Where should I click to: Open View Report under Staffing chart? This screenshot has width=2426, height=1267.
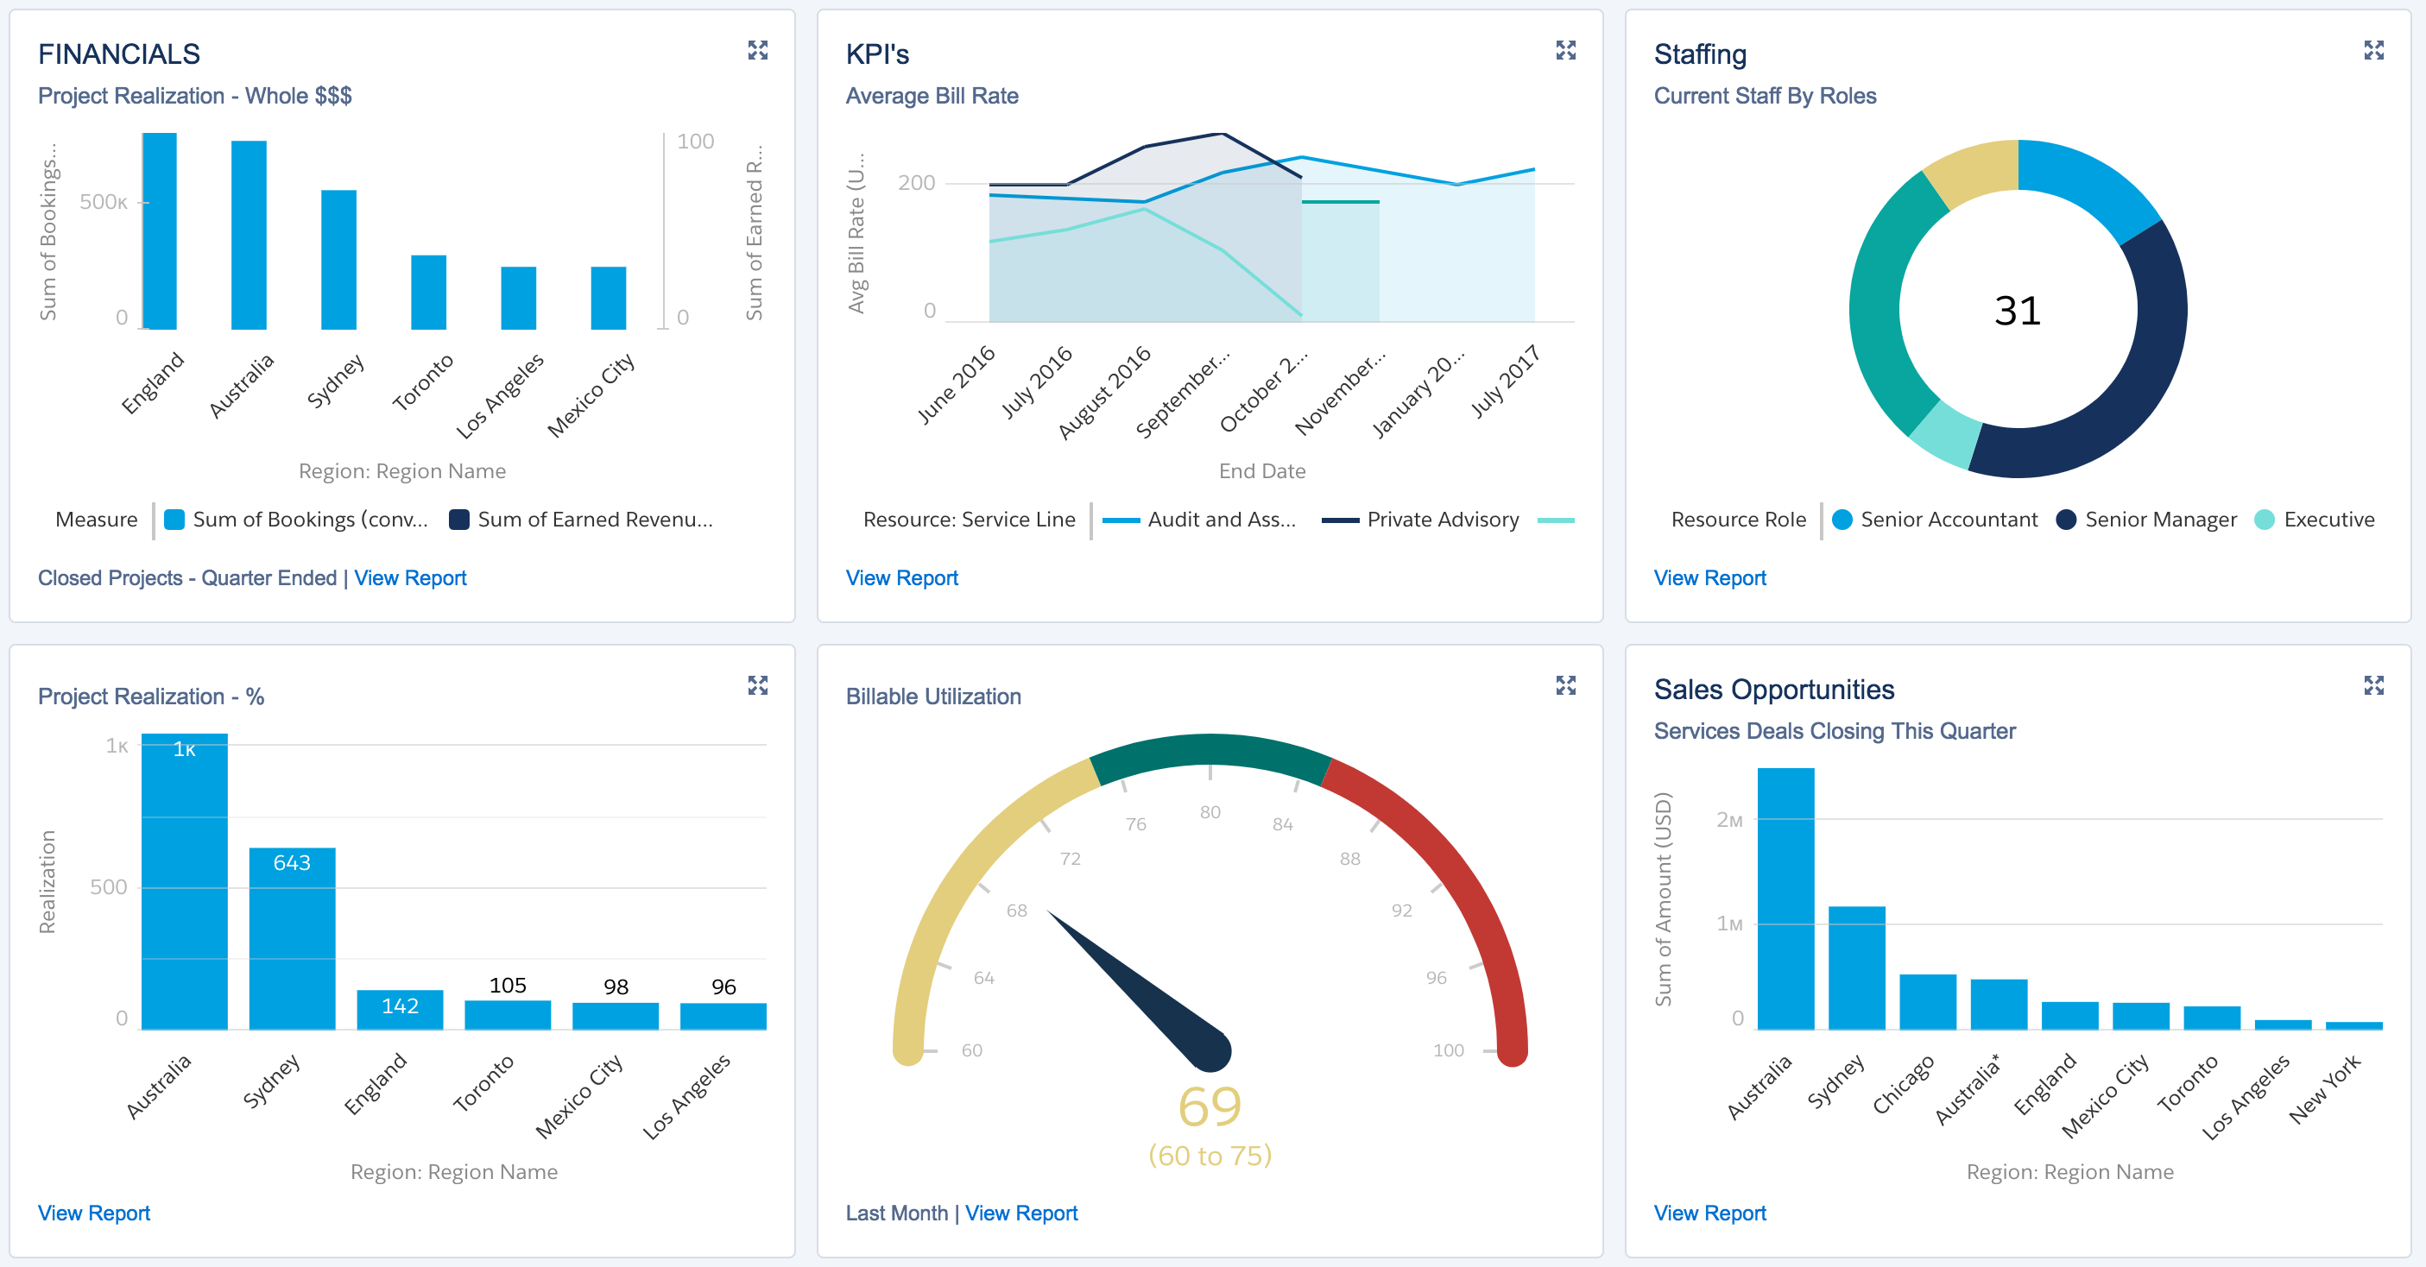click(x=1709, y=578)
